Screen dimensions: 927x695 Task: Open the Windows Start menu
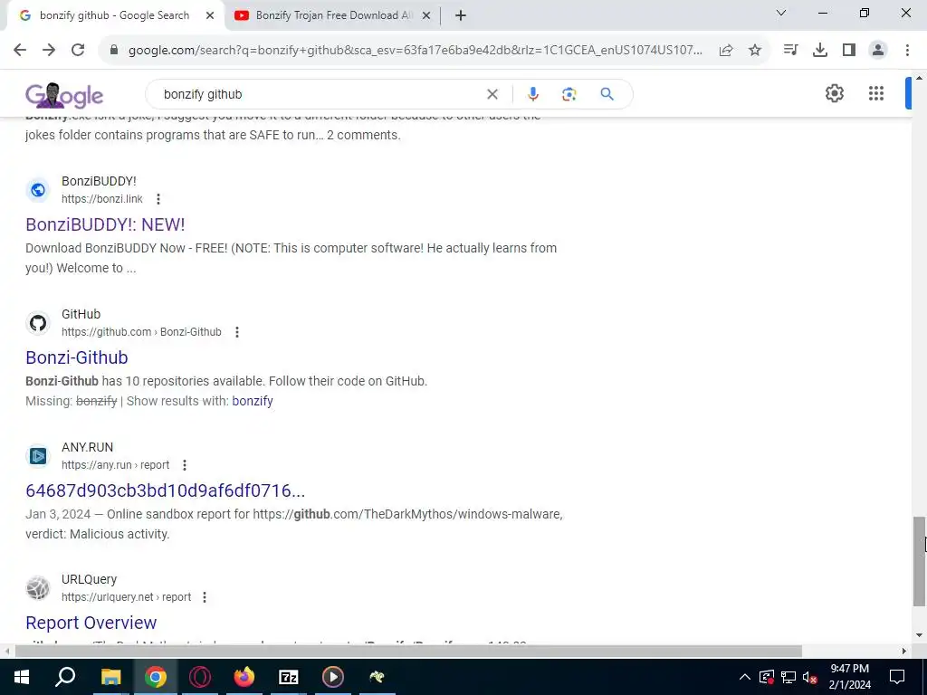coord(22,677)
